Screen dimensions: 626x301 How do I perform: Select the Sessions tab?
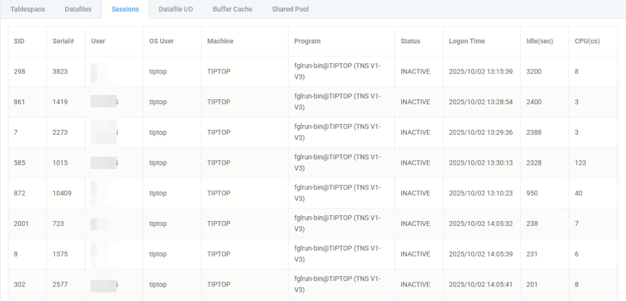click(x=125, y=9)
